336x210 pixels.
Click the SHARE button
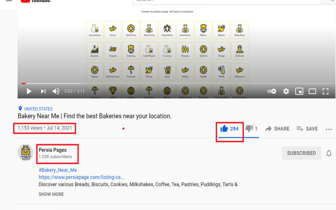coord(277,129)
